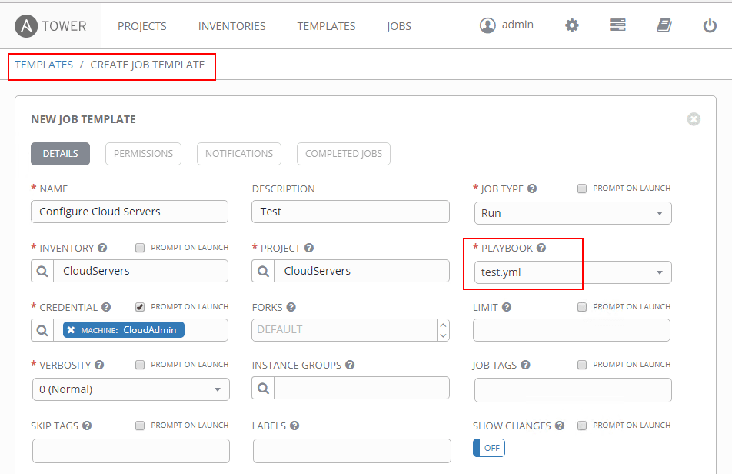Image resolution: width=732 pixels, height=474 pixels.
Task: Click the Project CloudServers field
Action: point(362,271)
